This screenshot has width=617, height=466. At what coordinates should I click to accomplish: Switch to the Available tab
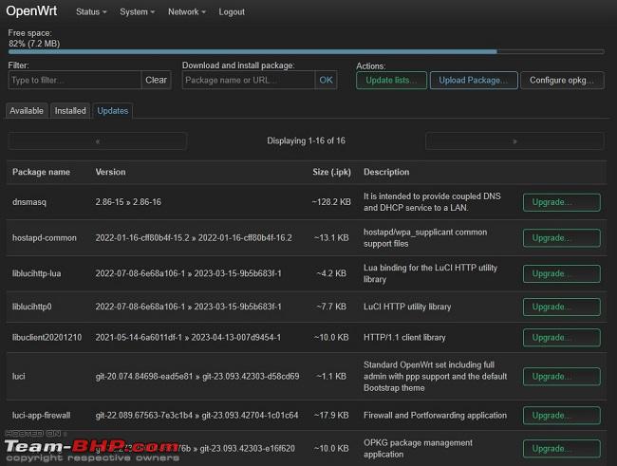tap(27, 111)
